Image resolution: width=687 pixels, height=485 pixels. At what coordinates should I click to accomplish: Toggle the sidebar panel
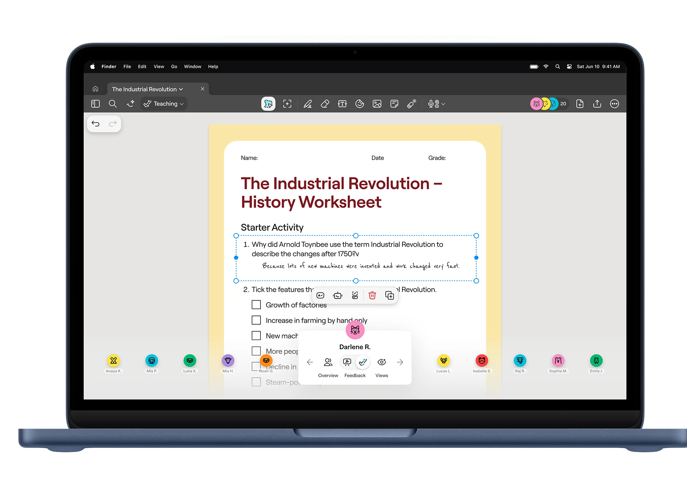[95, 104]
